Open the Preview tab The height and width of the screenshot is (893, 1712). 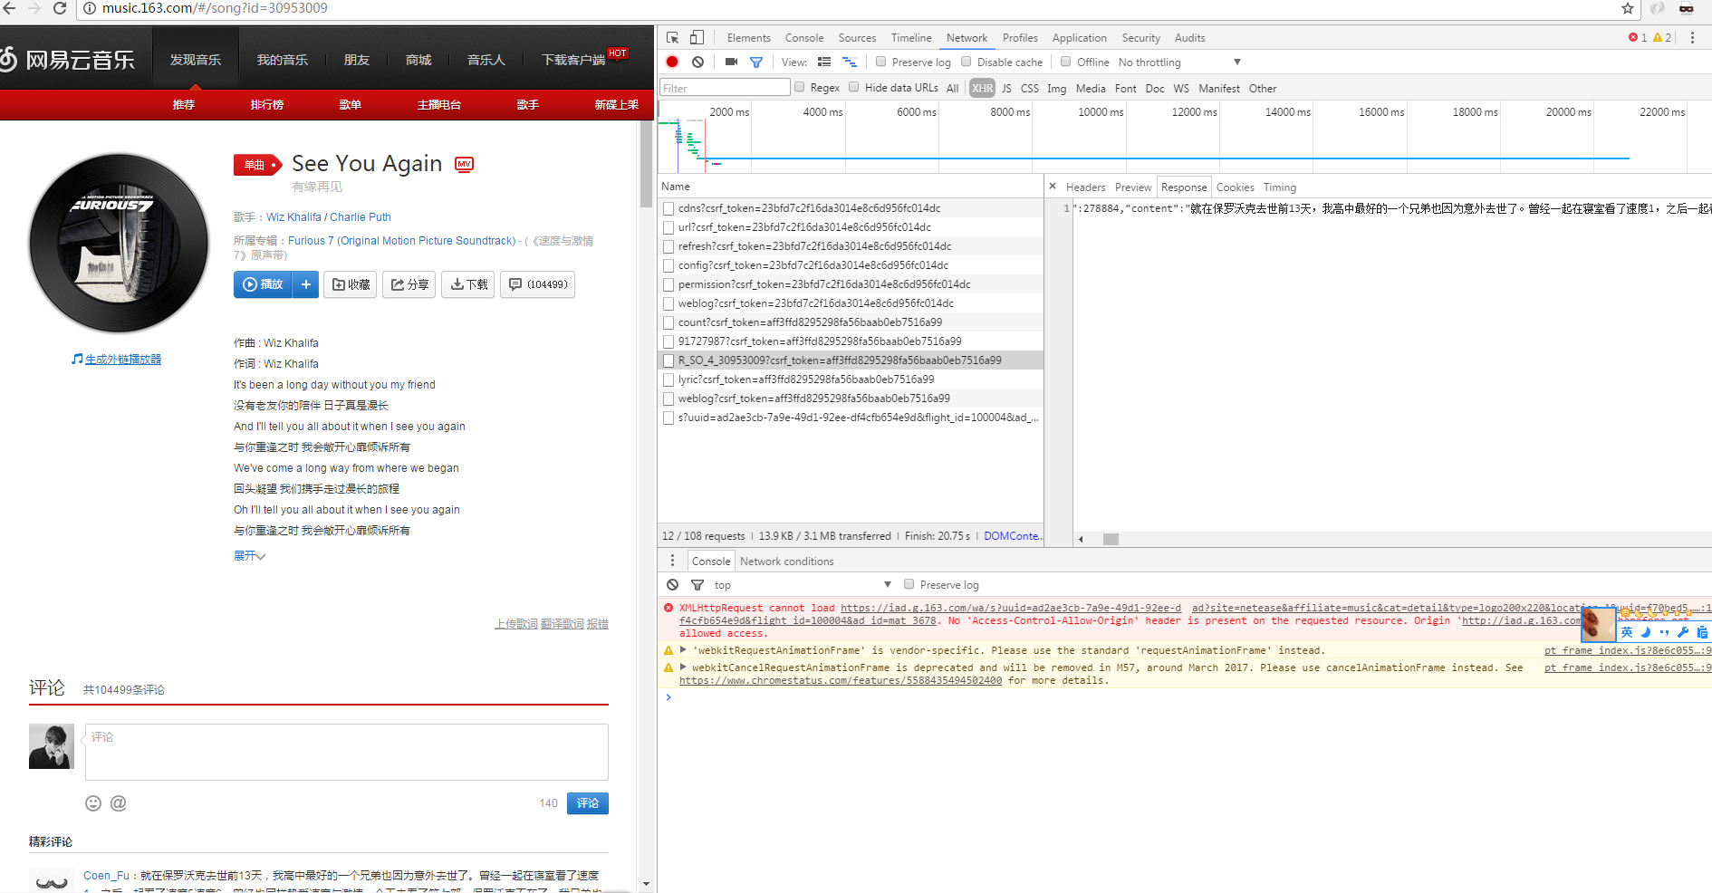tap(1132, 187)
